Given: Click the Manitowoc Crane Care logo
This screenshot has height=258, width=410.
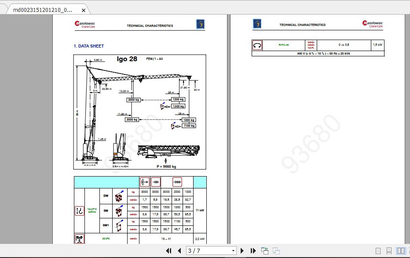Looking at the screenshot, I should (x=85, y=24).
